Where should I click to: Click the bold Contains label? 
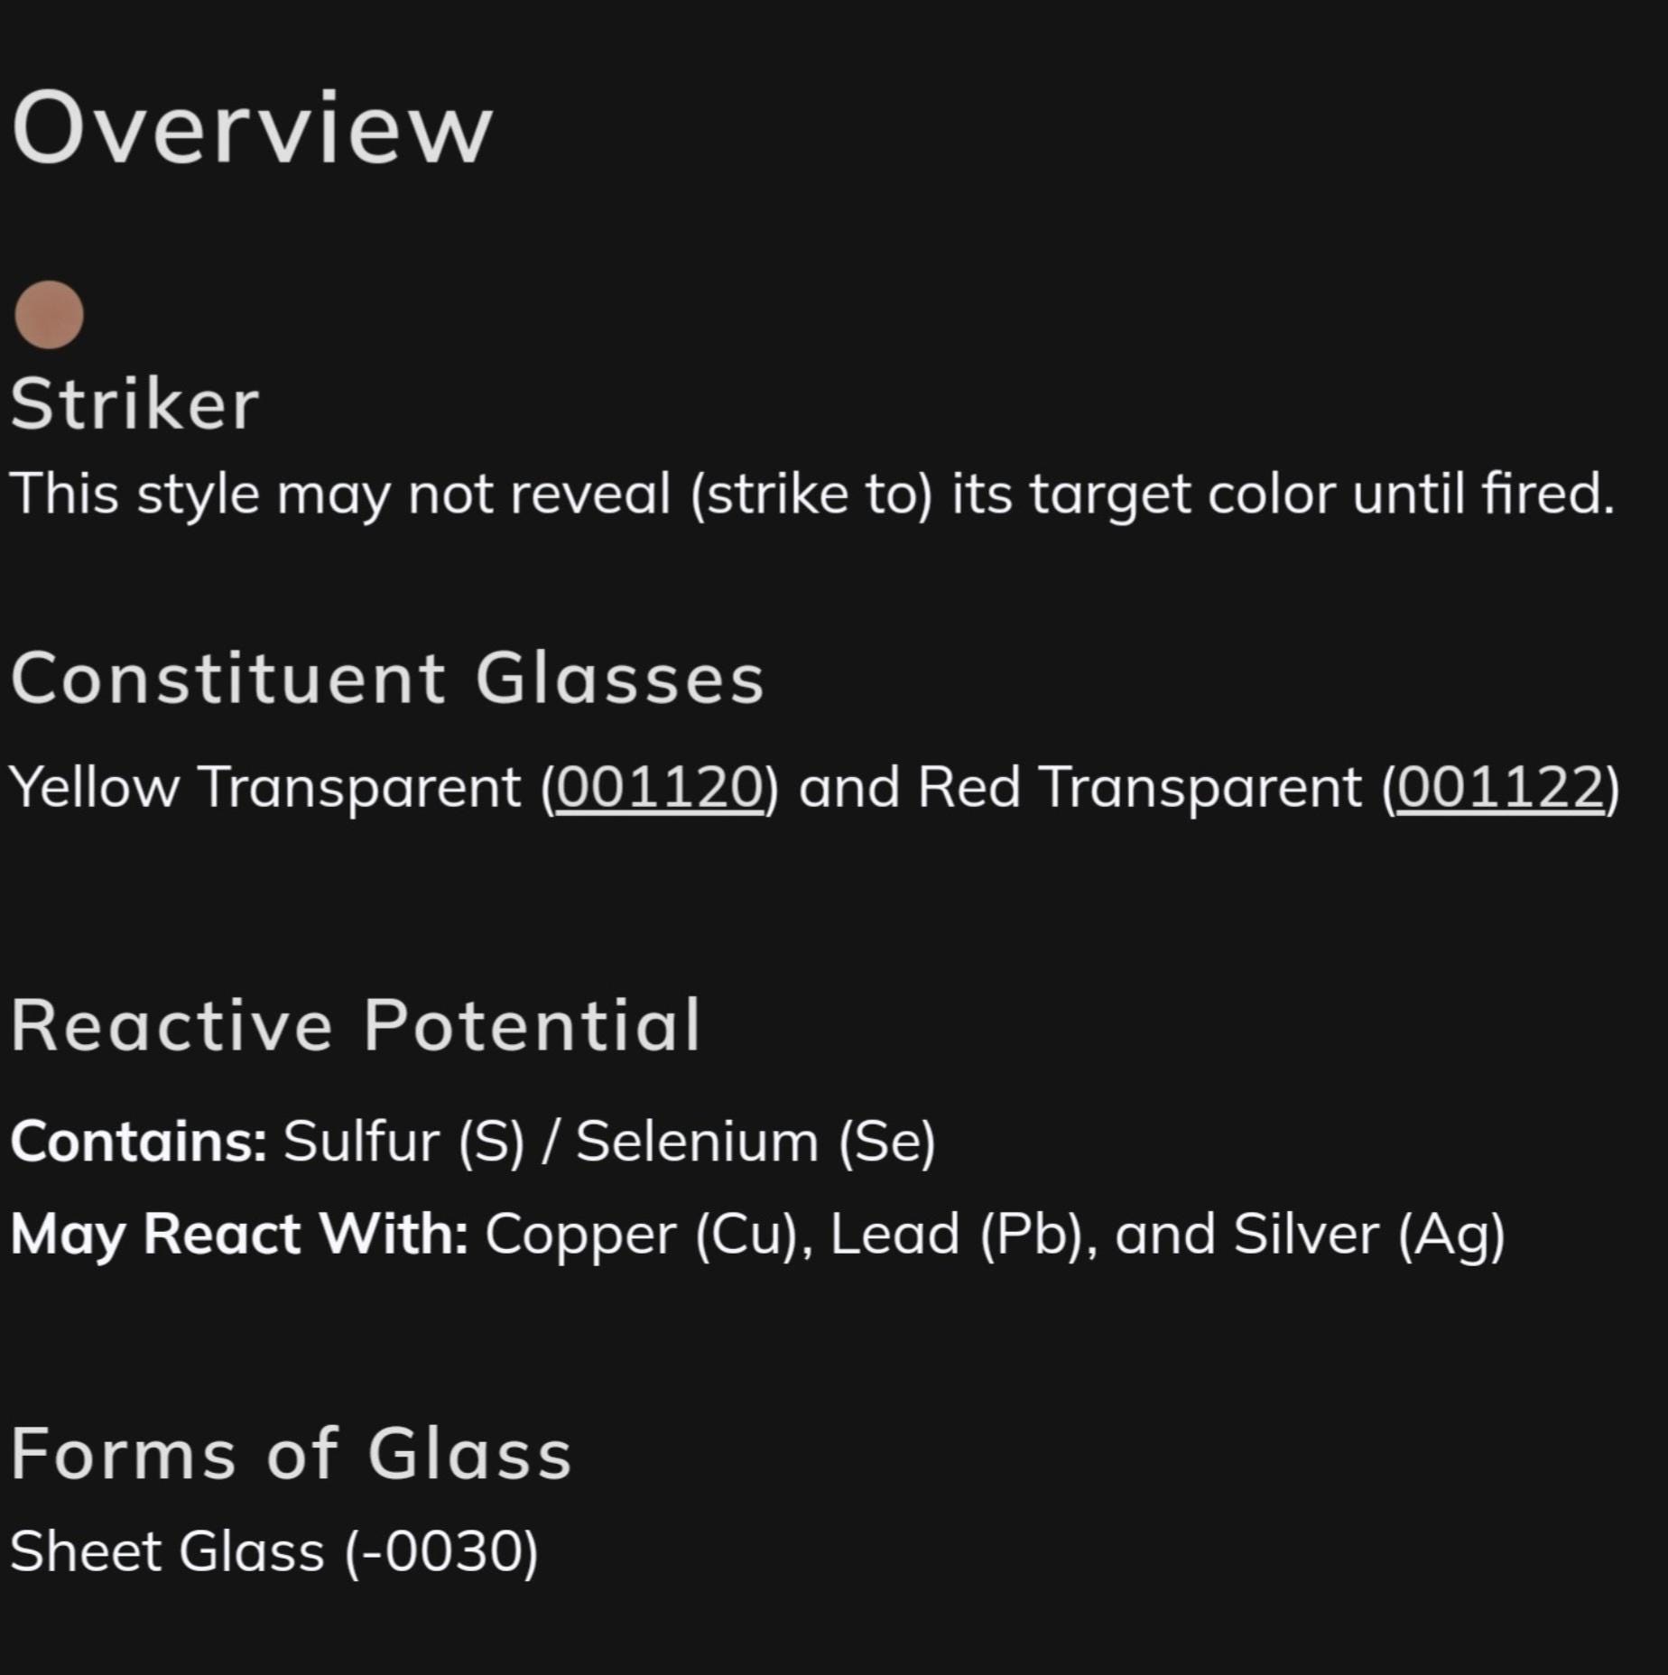[139, 1141]
